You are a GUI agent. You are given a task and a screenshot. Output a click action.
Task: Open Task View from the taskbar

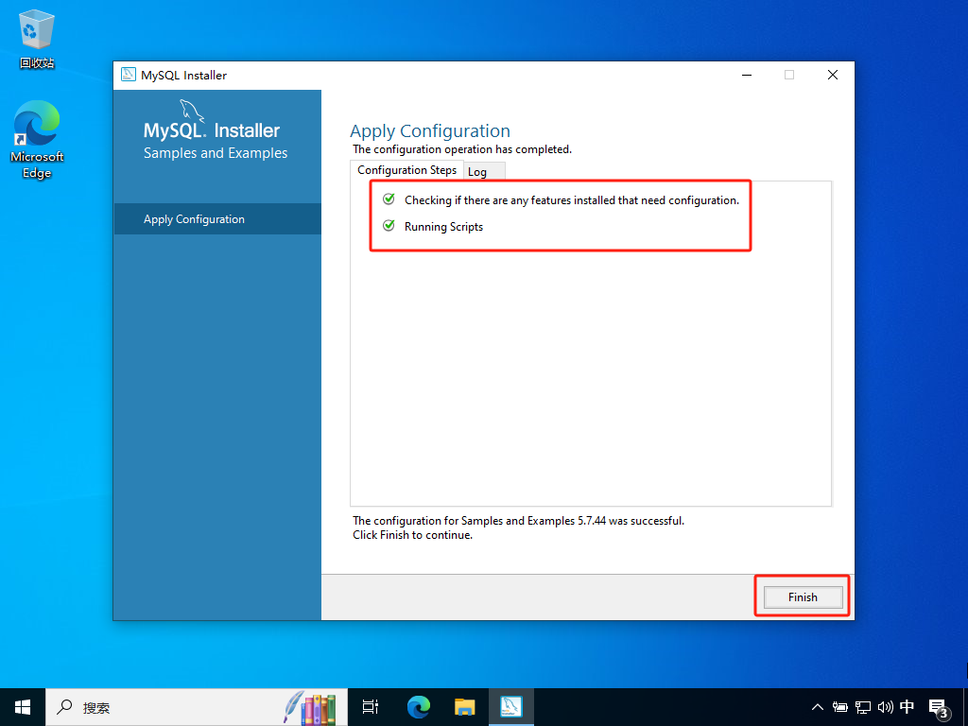coord(371,707)
